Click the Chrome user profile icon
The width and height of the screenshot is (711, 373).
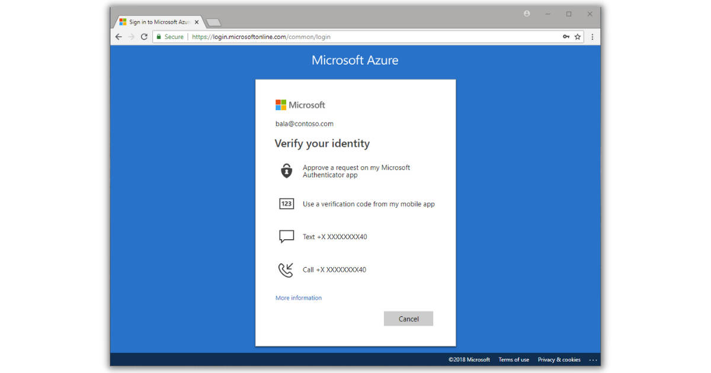tap(527, 14)
